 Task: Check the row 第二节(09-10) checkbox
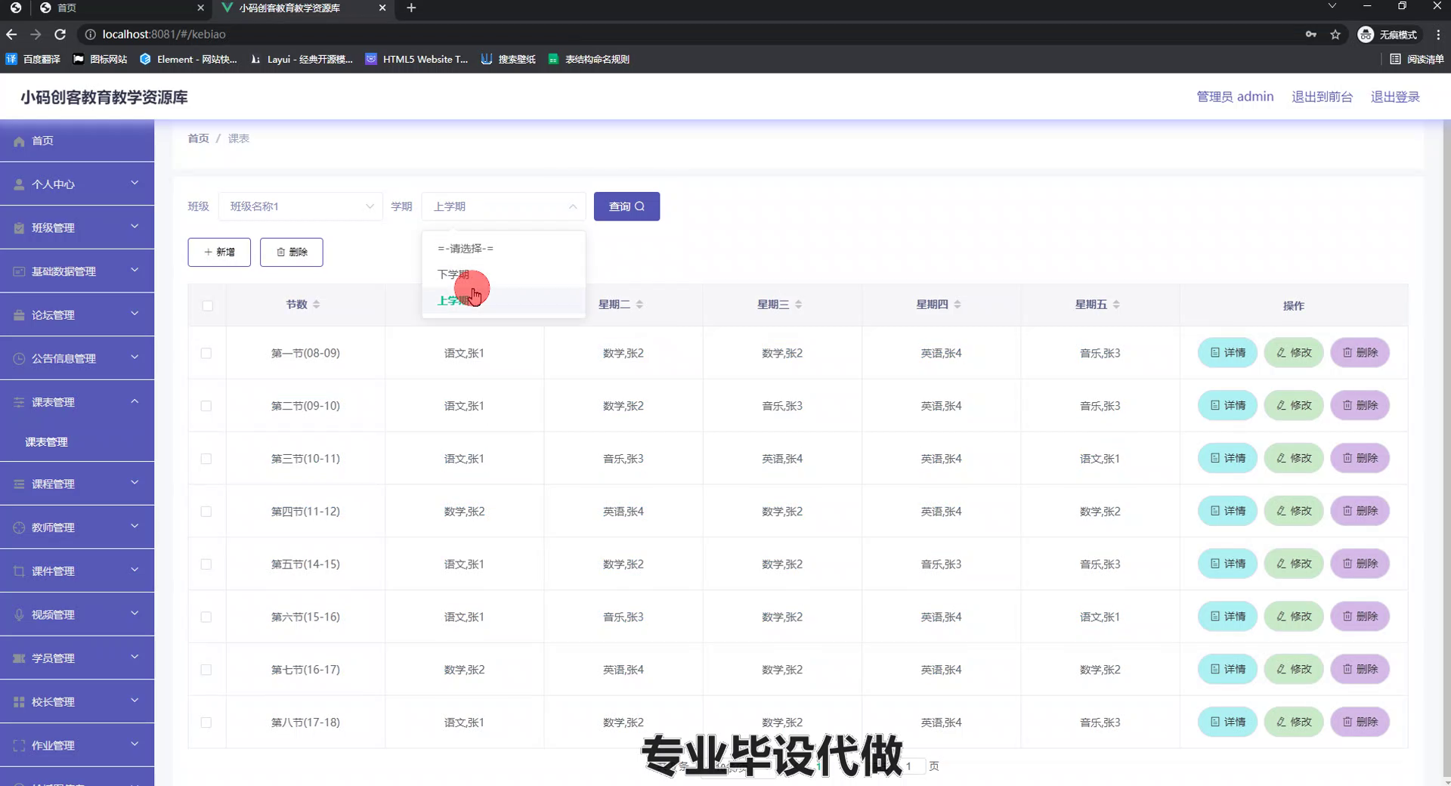click(x=206, y=406)
